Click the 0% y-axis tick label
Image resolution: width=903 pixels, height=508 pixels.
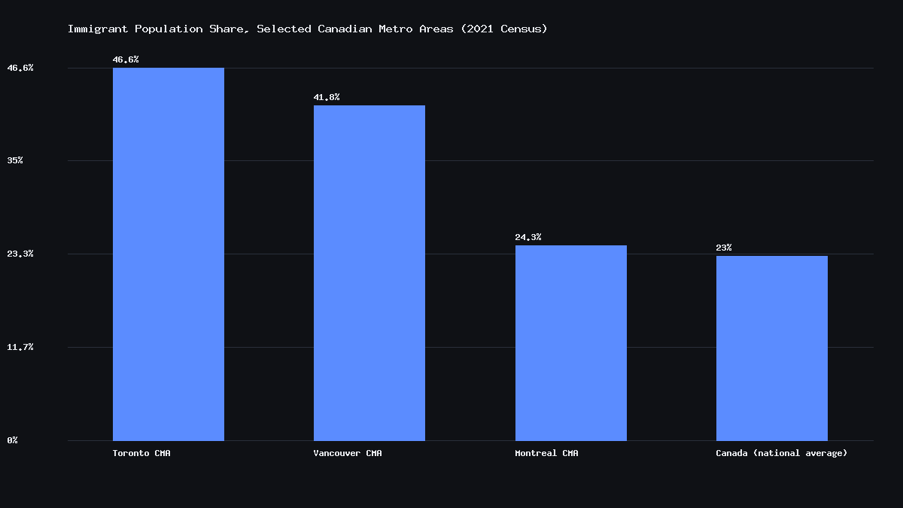pos(13,440)
